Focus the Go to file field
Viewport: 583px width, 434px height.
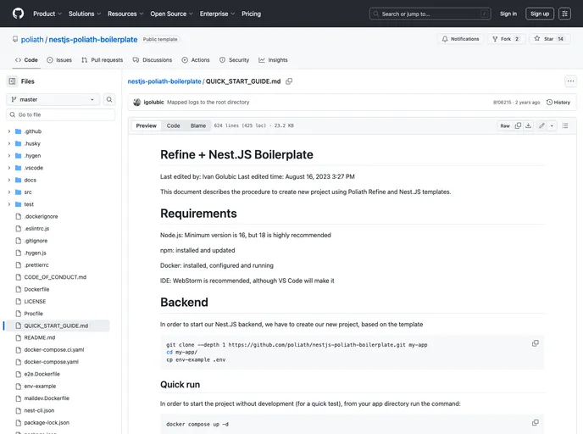[x=61, y=114]
